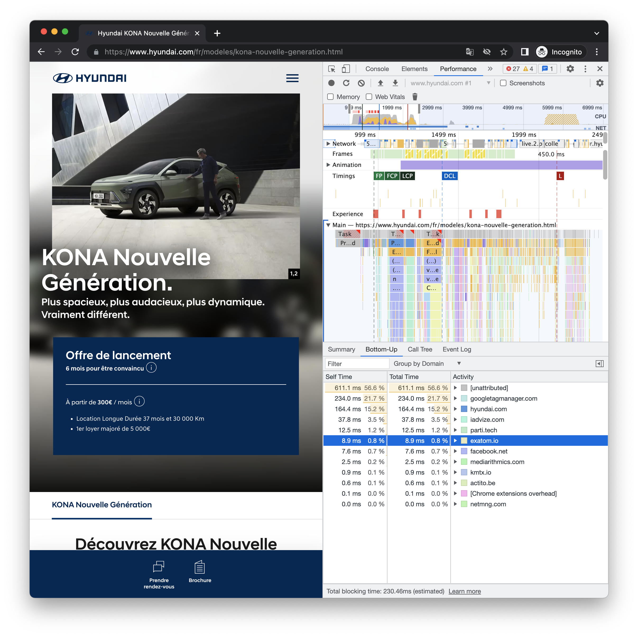Click the reload and profile icon
The image size is (638, 637).
[346, 83]
